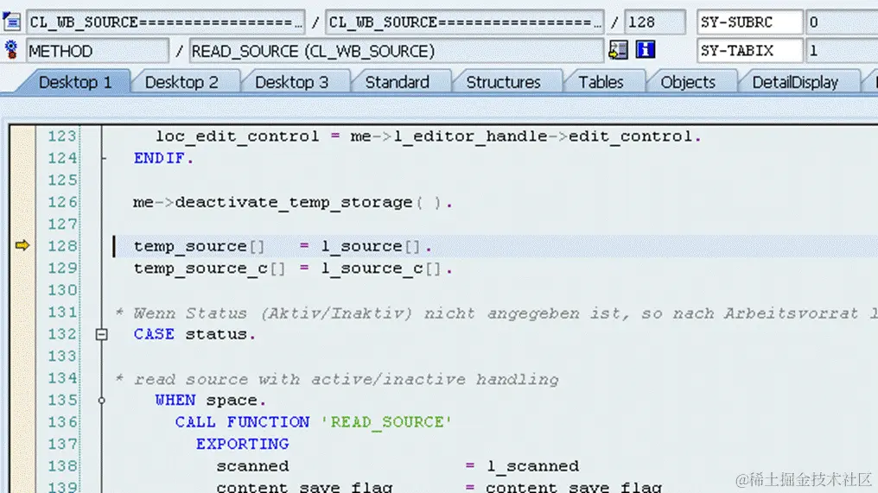This screenshot has height=493, width=878.
Task: Click the SY-SUBRC variable field
Action: tap(749, 22)
